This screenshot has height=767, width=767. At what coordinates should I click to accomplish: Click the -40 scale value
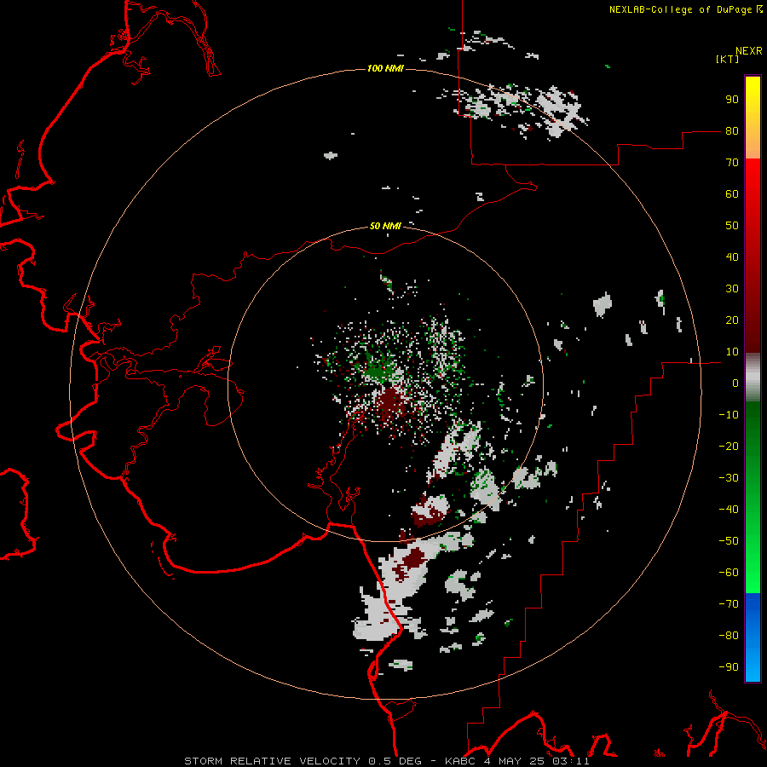729,510
